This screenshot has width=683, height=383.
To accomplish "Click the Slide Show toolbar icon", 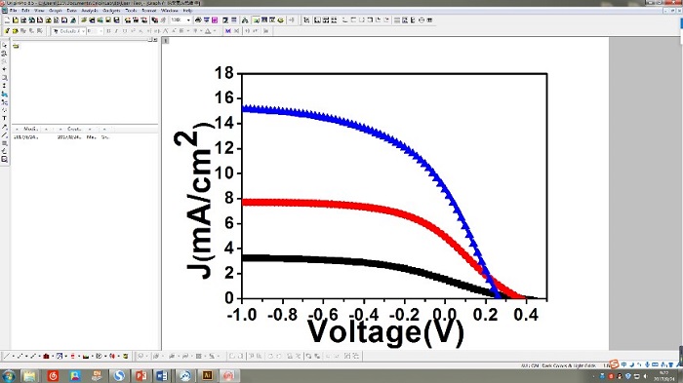I will tap(207, 20).
